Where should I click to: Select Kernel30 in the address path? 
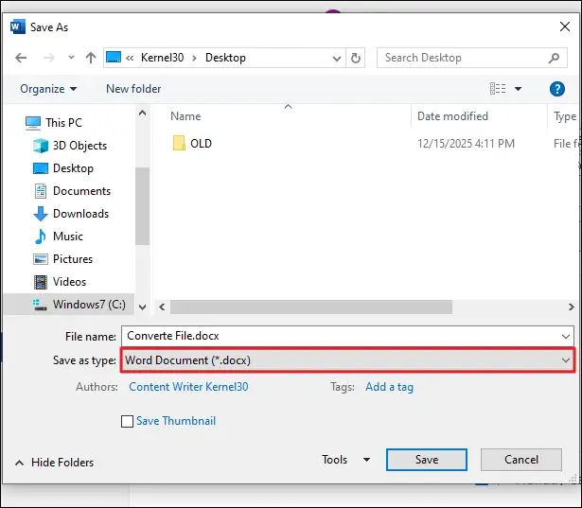tap(162, 58)
